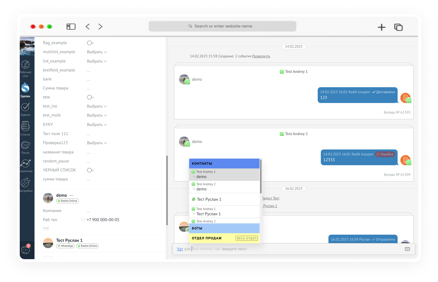Select Test Andrey 2 demo in contacts popup
The height and width of the screenshot is (282, 438).
pyautogui.click(x=224, y=187)
